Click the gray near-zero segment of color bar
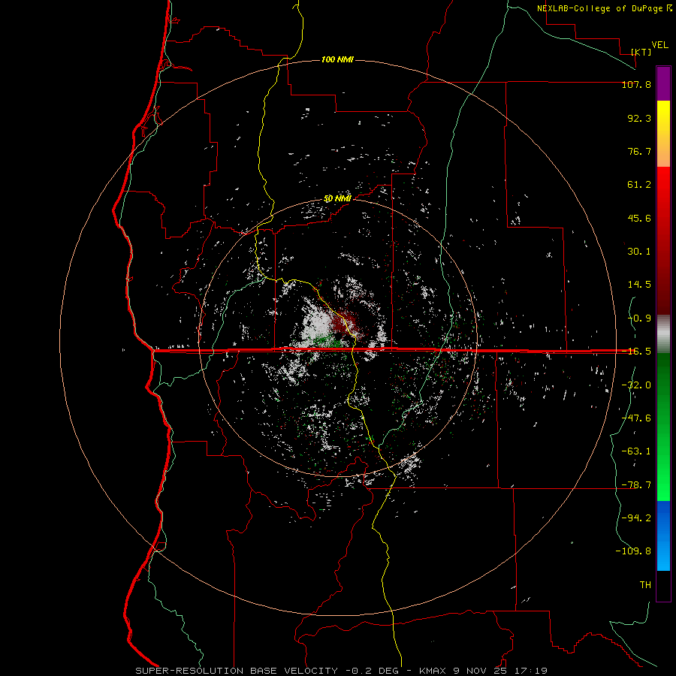676x676 pixels. tap(663, 333)
